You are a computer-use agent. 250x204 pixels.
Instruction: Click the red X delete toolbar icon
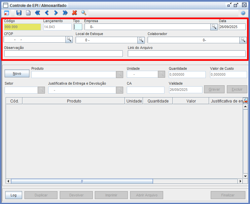pos(74,13)
